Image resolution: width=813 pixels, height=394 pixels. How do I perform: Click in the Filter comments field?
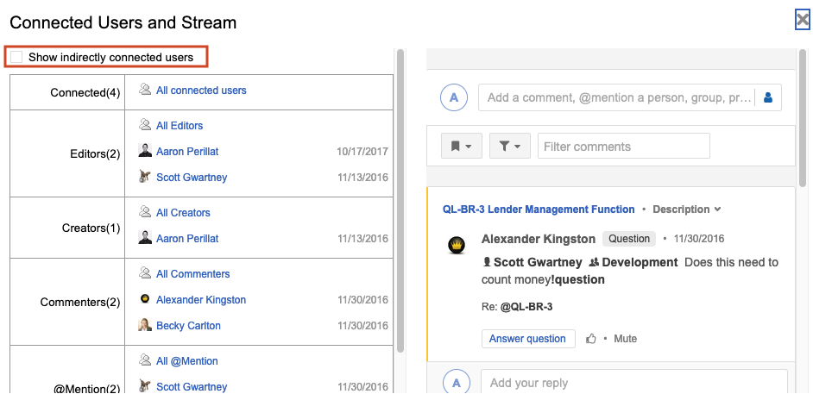point(623,147)
